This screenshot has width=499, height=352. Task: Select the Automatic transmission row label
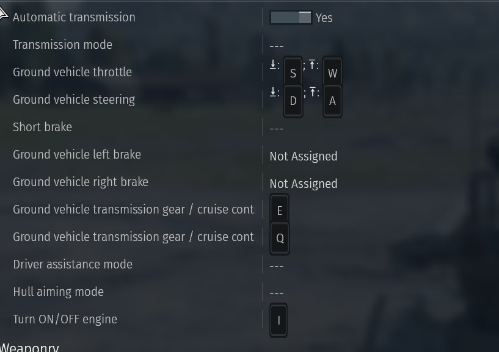[74, 17]
